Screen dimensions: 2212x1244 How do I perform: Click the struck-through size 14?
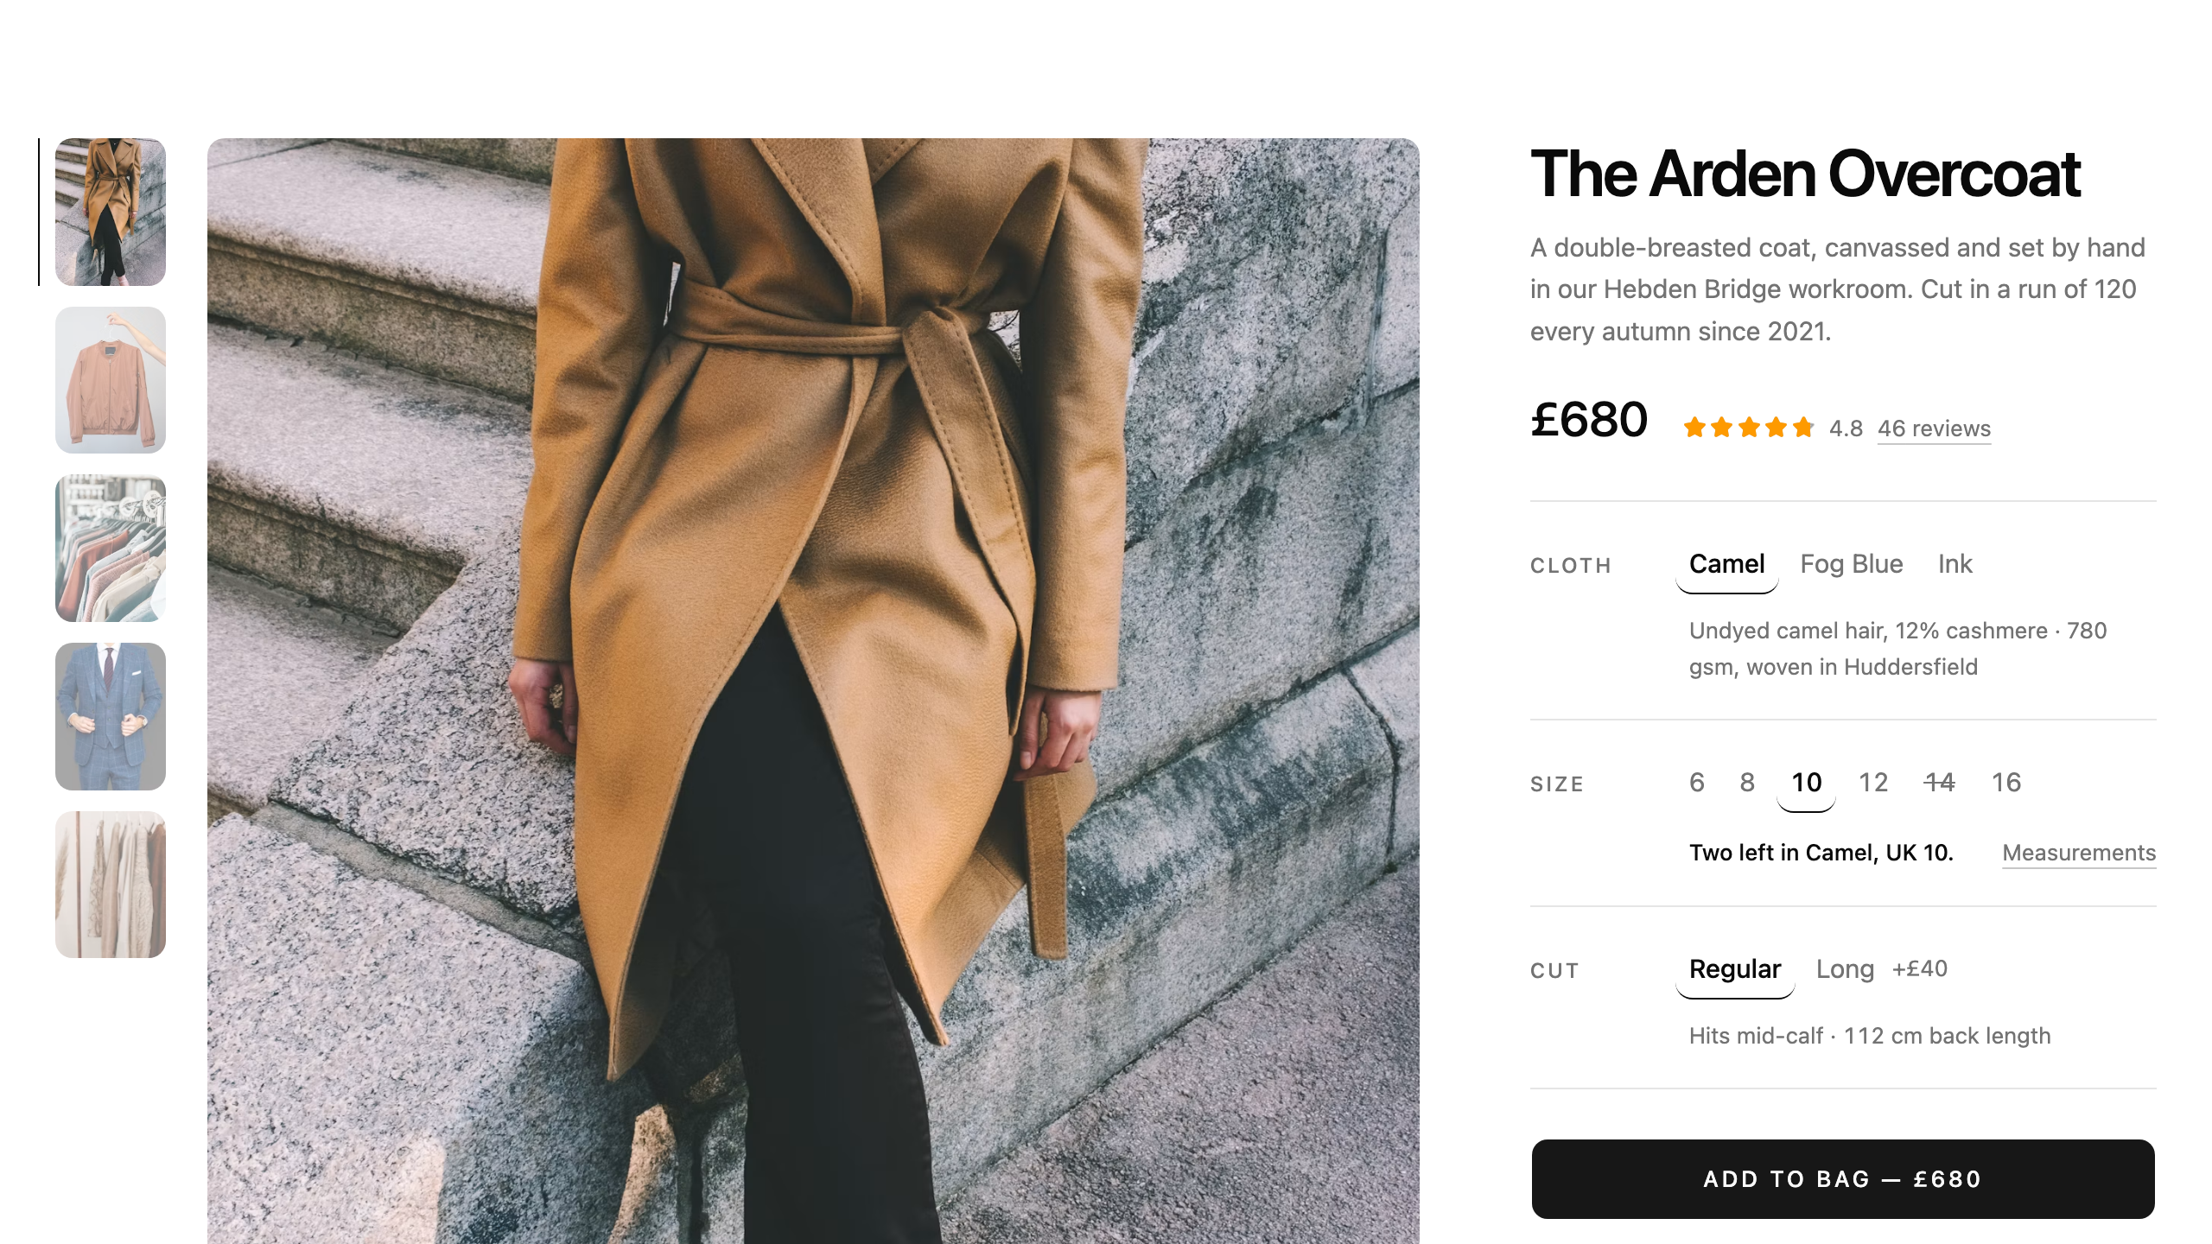(x=1939, y=783)
